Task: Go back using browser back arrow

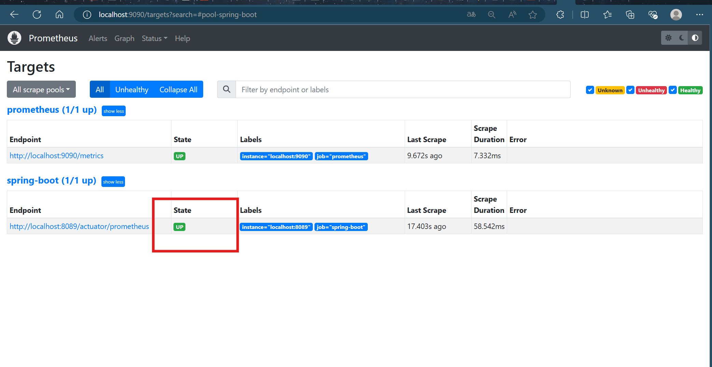Action: click(14, 14)
